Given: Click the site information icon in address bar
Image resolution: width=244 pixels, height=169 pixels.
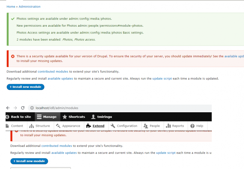Looking at the screenshot, I should [32, 108].
